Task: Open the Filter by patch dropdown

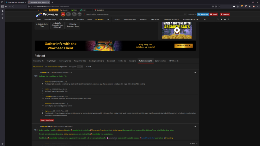Action: tap(80, 67)
